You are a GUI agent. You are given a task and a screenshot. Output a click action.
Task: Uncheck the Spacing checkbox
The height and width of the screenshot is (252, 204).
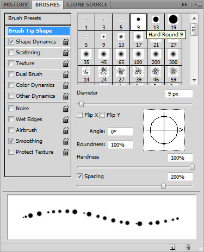pos(79,177)
